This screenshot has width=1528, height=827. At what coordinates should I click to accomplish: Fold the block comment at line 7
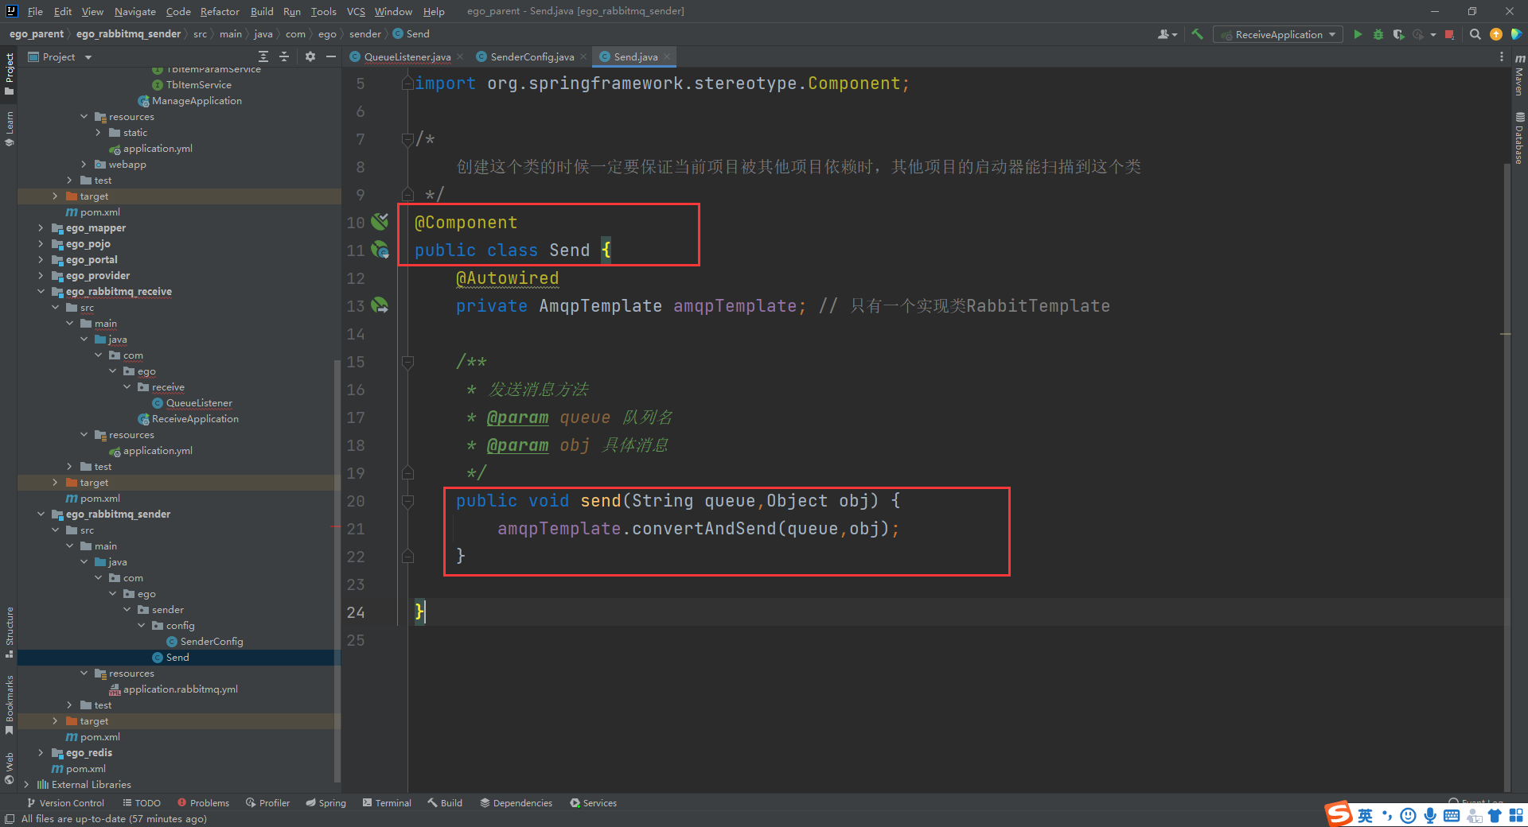pyautogui.click(x=407, y=139)
